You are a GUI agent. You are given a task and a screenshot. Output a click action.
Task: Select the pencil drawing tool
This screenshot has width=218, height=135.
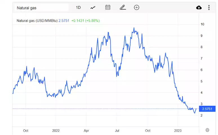pyautogui.click(x=123, y=7)
